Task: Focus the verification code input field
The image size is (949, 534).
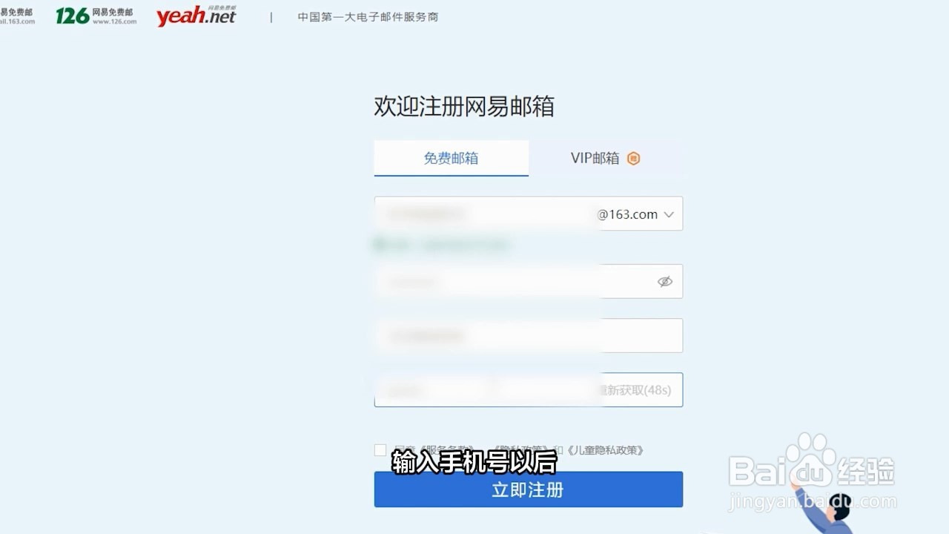Action: (486, 390)
